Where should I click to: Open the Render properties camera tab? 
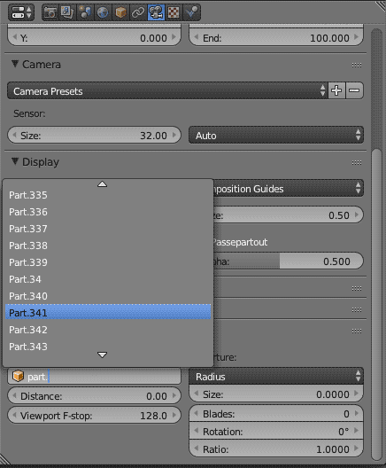click(50, 12)
